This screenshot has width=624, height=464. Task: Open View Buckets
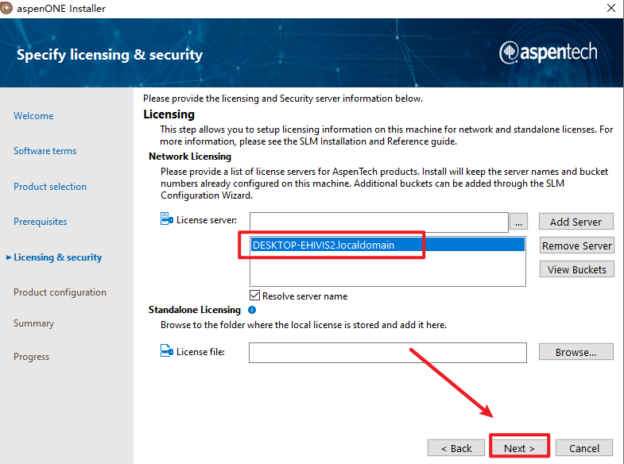[x=576, y=269]
